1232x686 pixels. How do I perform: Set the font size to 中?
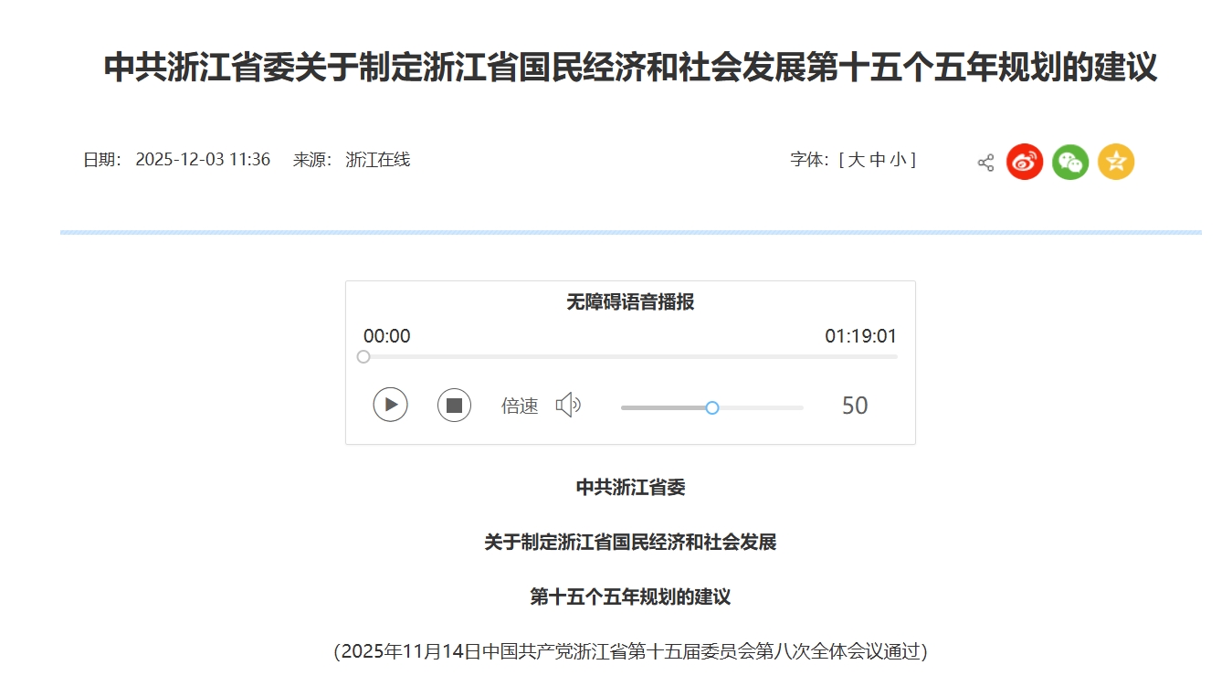(877, 160)
